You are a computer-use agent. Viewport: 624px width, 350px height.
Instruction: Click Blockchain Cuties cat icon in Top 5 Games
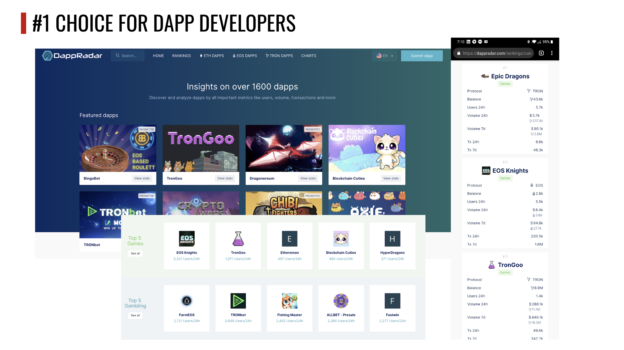pyautogui.click(x=341, y=239)
